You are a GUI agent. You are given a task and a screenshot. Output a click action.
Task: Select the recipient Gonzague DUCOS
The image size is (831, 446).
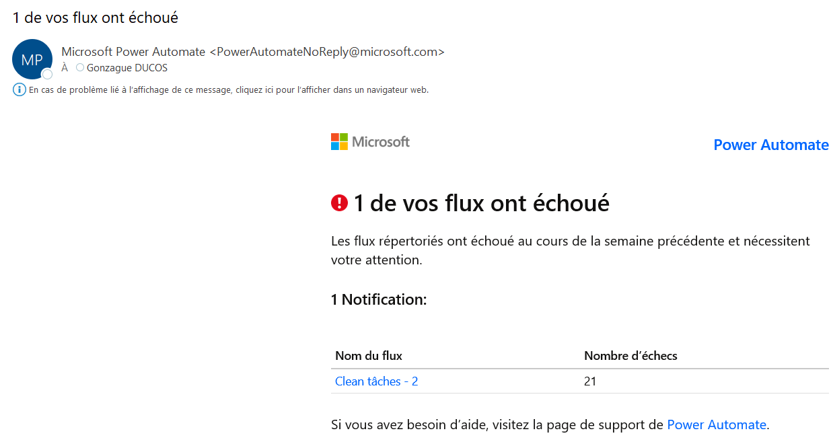127,68
